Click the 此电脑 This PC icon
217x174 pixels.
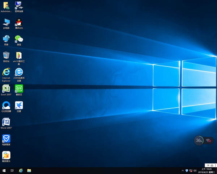click(6, 22)
